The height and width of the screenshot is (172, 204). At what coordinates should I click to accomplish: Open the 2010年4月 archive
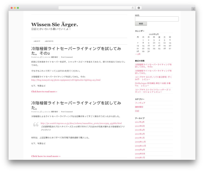[x=140, y=130]
